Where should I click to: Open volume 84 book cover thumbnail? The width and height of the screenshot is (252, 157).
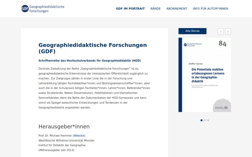[x=205, y=75]
